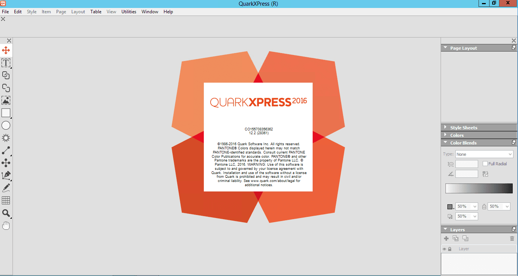Screen dimensions: 518x276
Task: Click the Color Blends radial aspect icon
Action: (450, 164)
